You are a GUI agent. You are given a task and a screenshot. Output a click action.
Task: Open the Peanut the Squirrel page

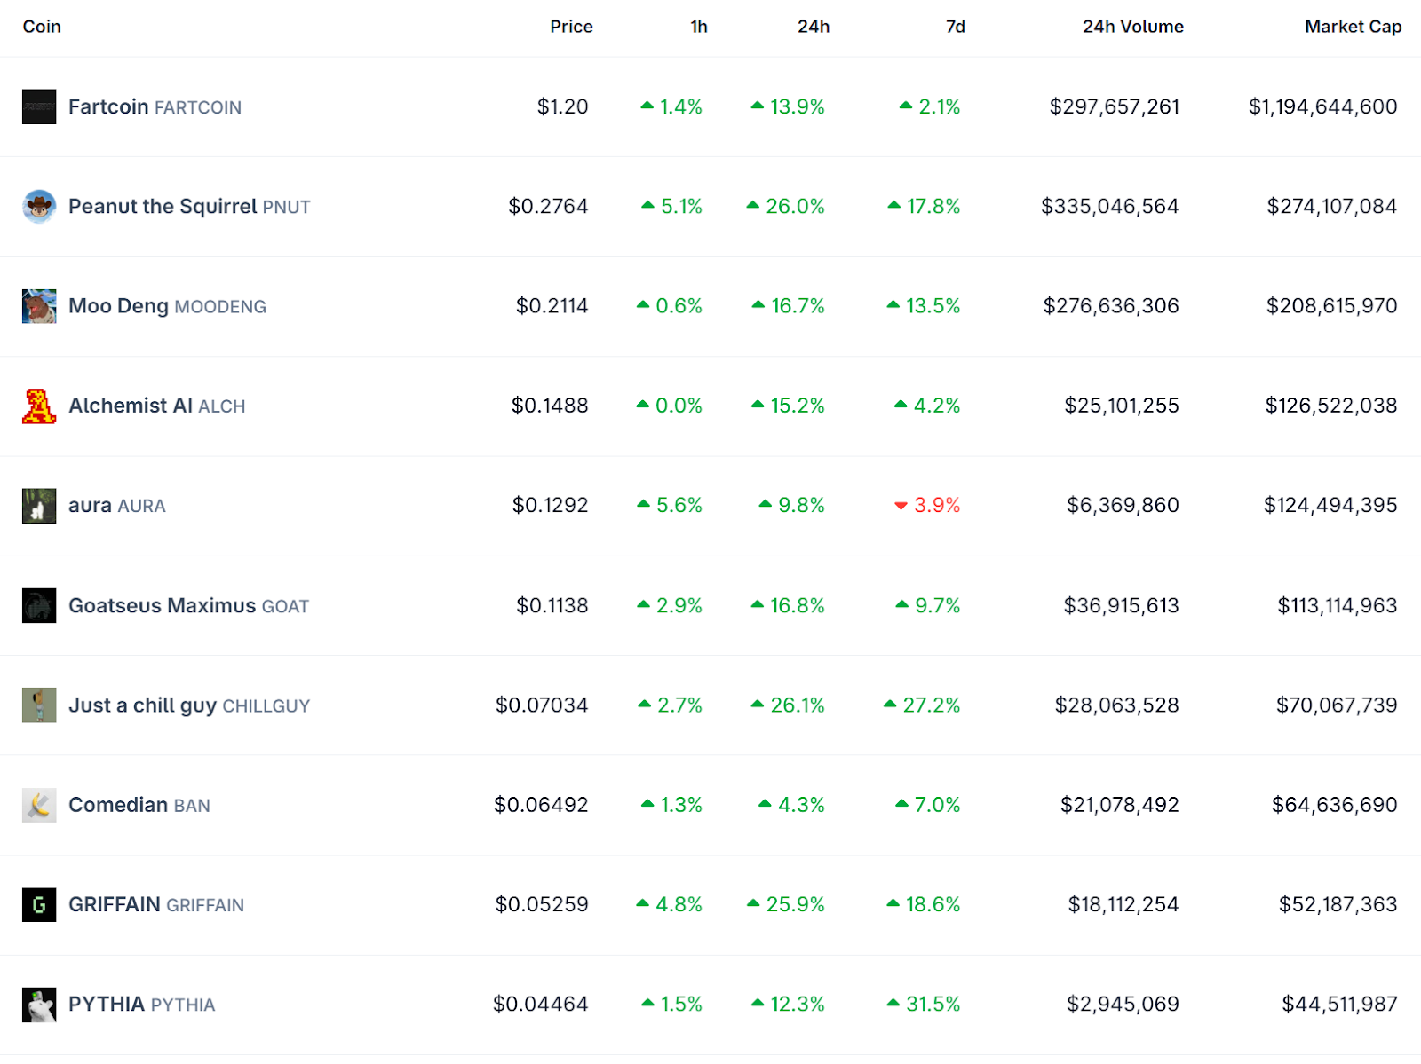[162, 206]
